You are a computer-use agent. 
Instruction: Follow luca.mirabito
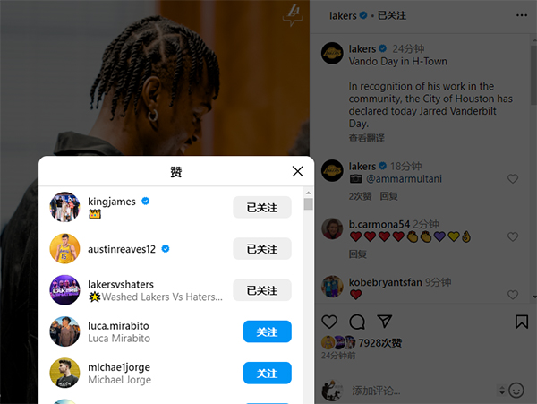[x=267, y=331]
